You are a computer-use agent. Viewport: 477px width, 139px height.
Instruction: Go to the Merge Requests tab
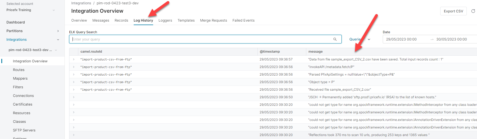(214, 21)
